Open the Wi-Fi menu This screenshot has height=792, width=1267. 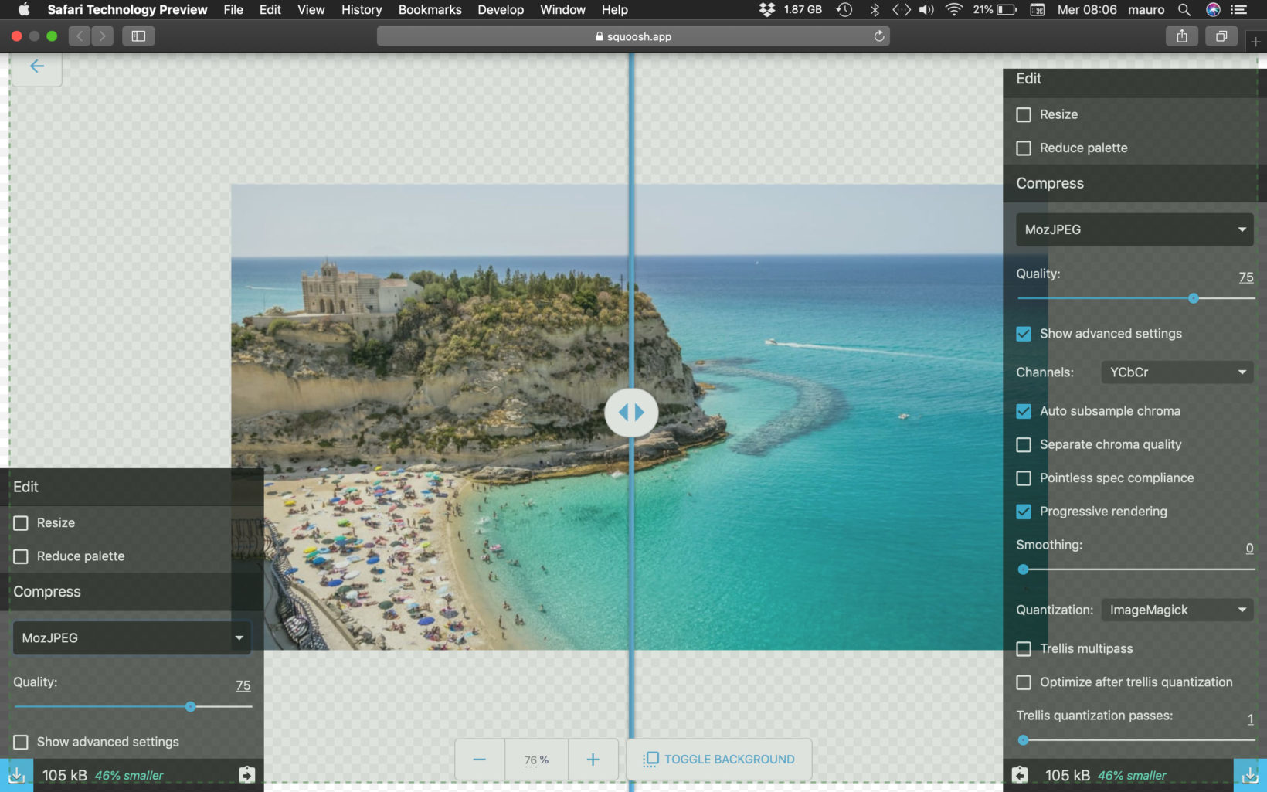pos(954,10)
